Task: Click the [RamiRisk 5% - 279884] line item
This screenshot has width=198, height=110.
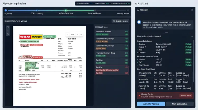Action: 144,87
